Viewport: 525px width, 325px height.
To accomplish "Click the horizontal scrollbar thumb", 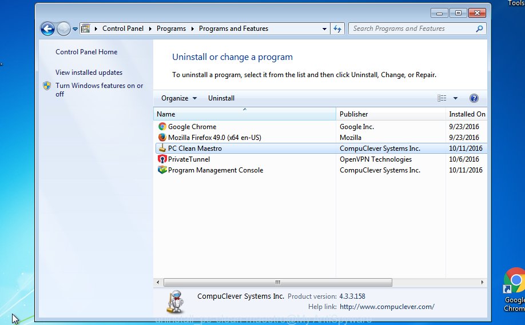I will coord(277,282).
